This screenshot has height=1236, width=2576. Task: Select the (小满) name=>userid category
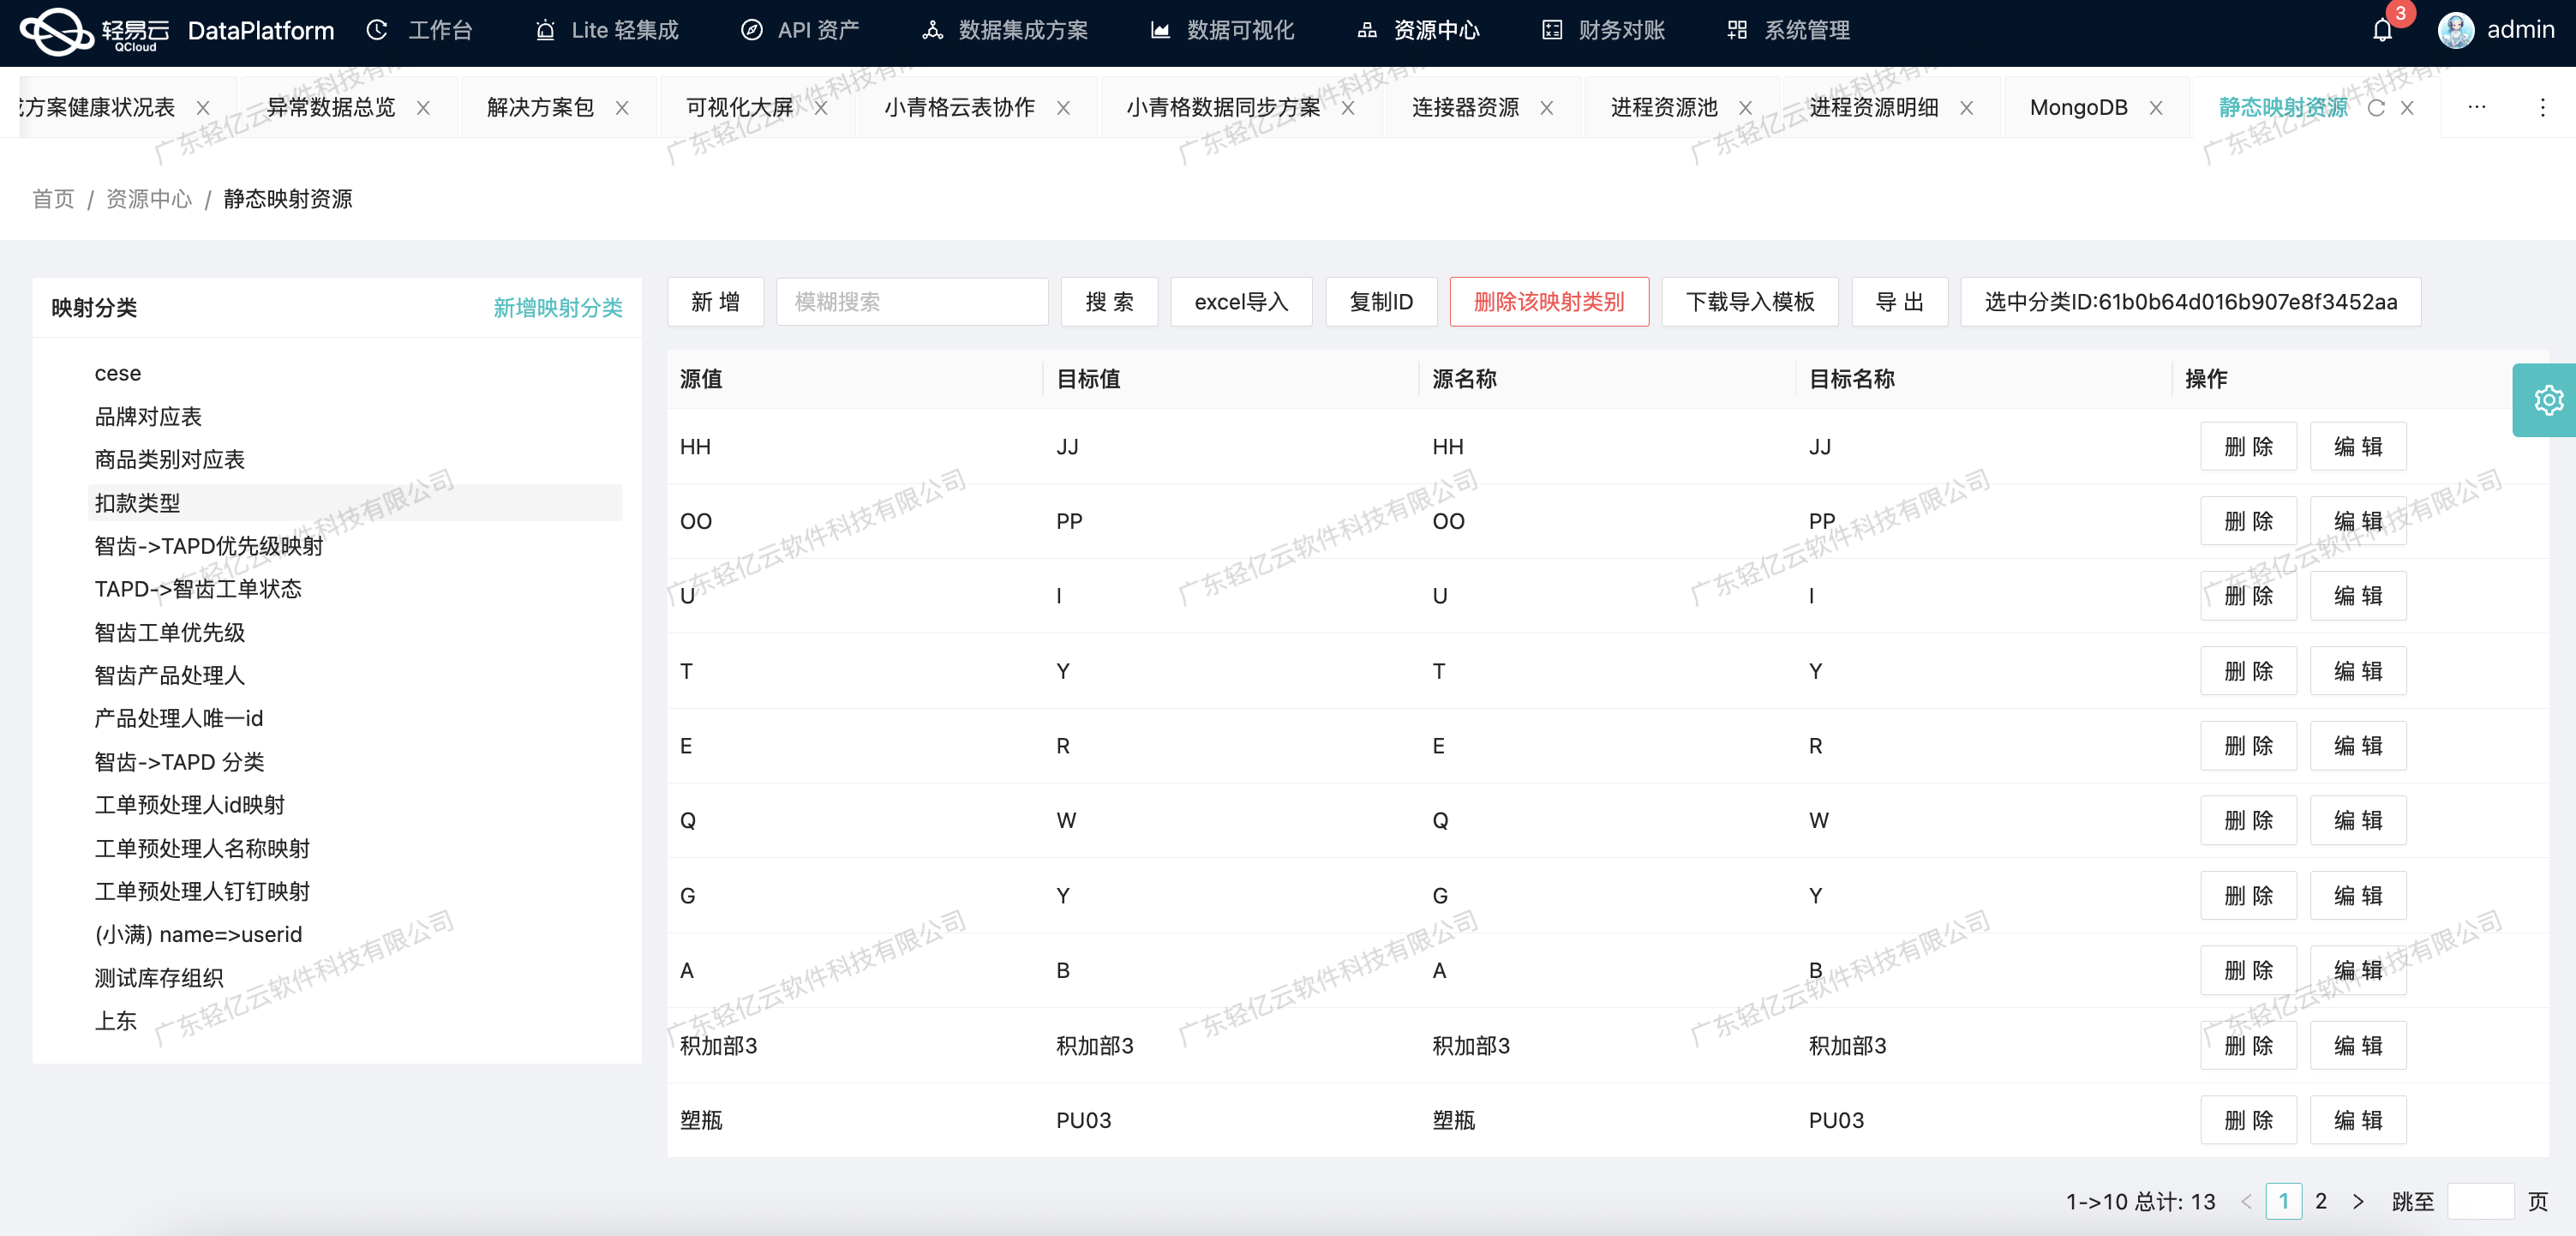click(198, 934)
